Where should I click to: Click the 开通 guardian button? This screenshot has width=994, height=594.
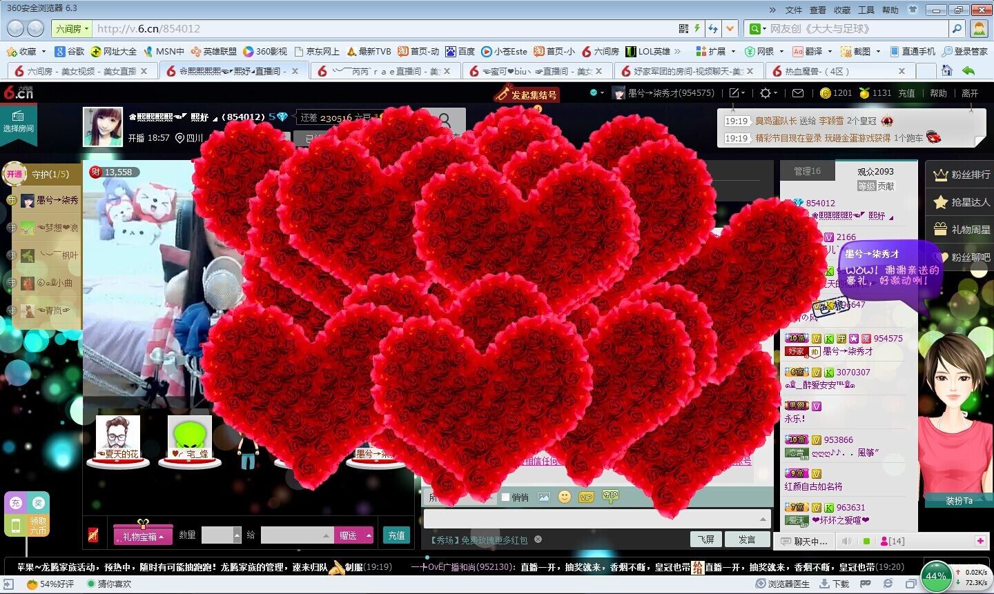tap(14, 174)
